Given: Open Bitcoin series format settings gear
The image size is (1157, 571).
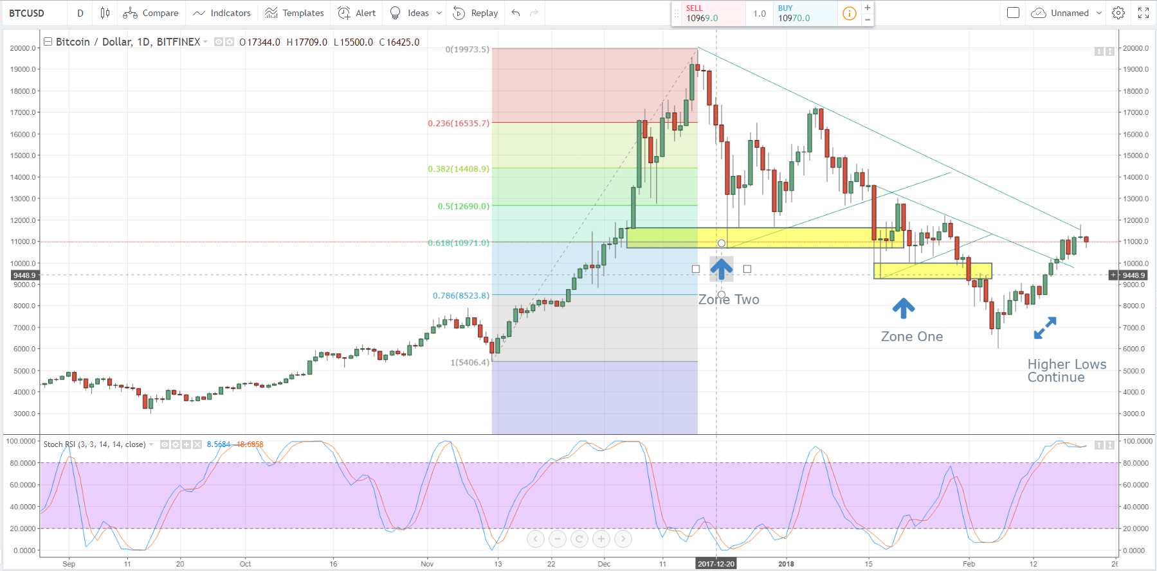Looking at the screenshot, I should point(229,42).
